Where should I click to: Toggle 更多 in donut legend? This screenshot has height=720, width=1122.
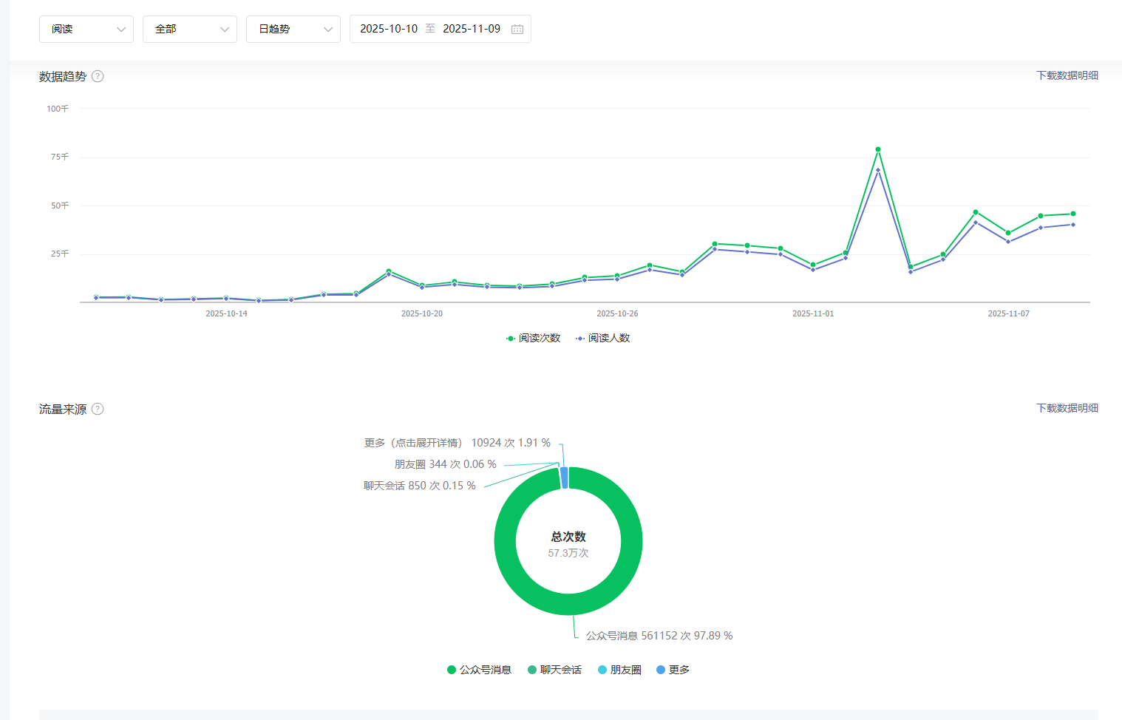click(x=673, y=670)
